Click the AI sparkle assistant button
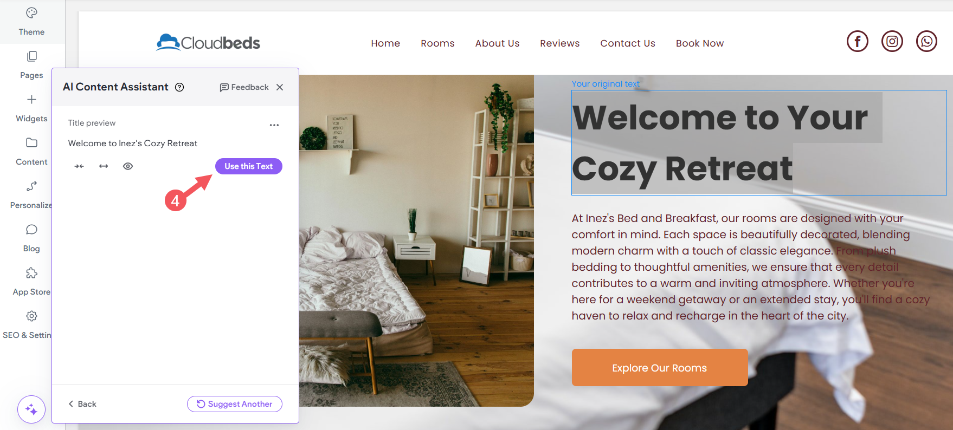The width and height of the screenshot is (953, 430). tap(31, 409)
